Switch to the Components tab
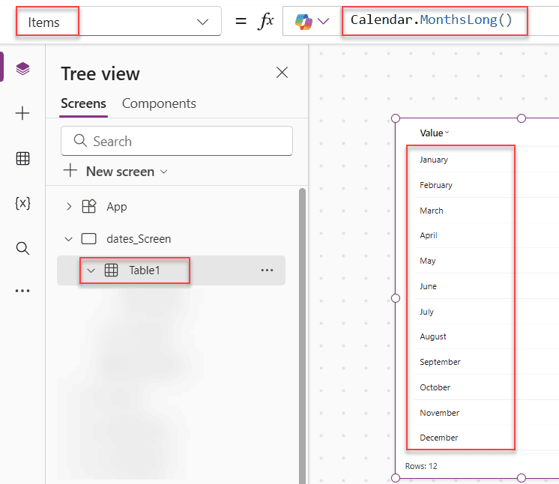This screenshot has height=484, width=559. 159,103
